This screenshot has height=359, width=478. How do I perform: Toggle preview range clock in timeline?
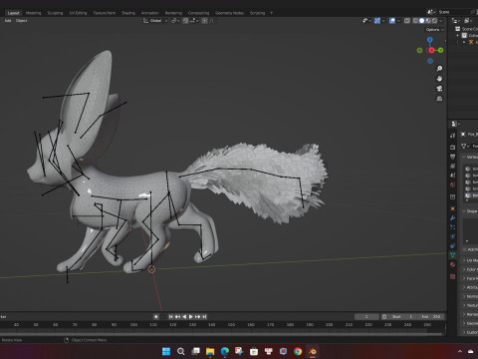pos(384,316)
